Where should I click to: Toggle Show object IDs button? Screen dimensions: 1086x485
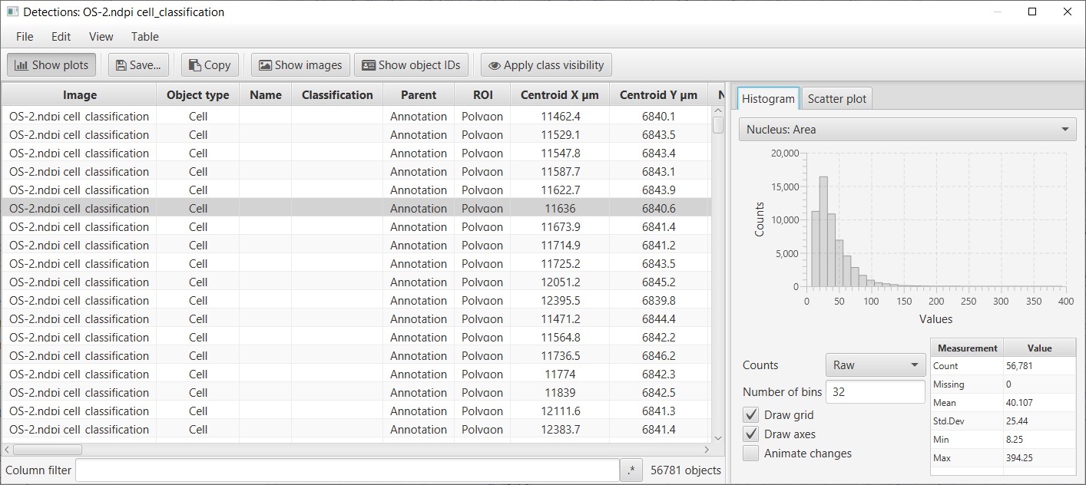[x=411, y=65]
